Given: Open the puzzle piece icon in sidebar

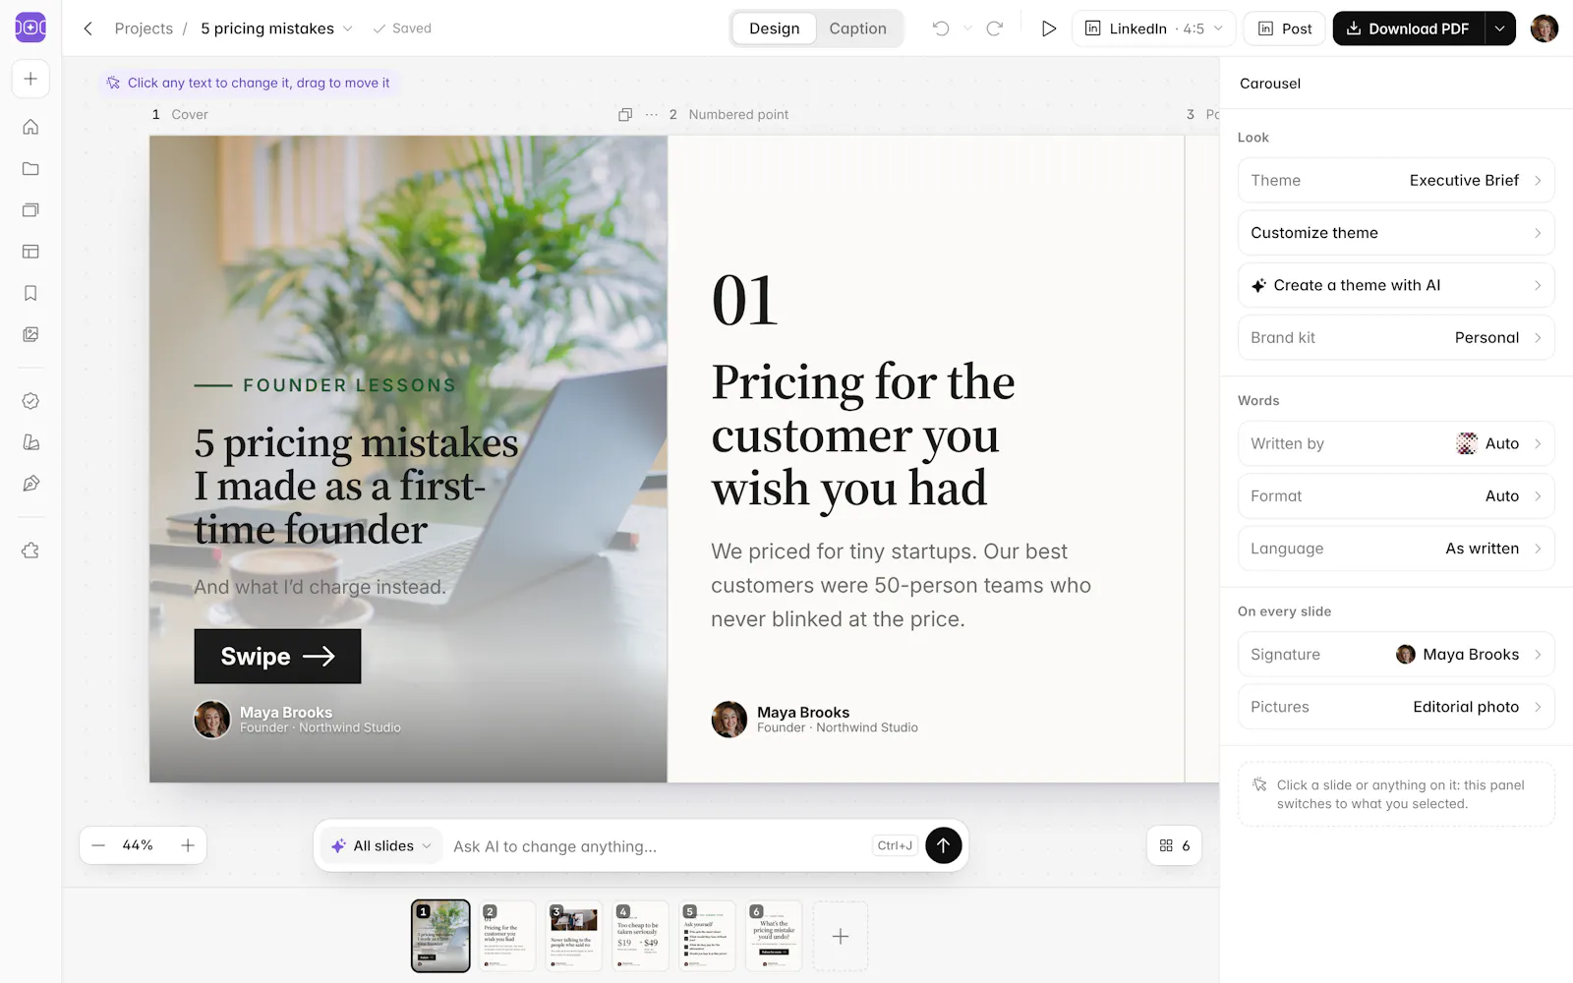Looking at the screenshot, I should click(x=30, y=550).
